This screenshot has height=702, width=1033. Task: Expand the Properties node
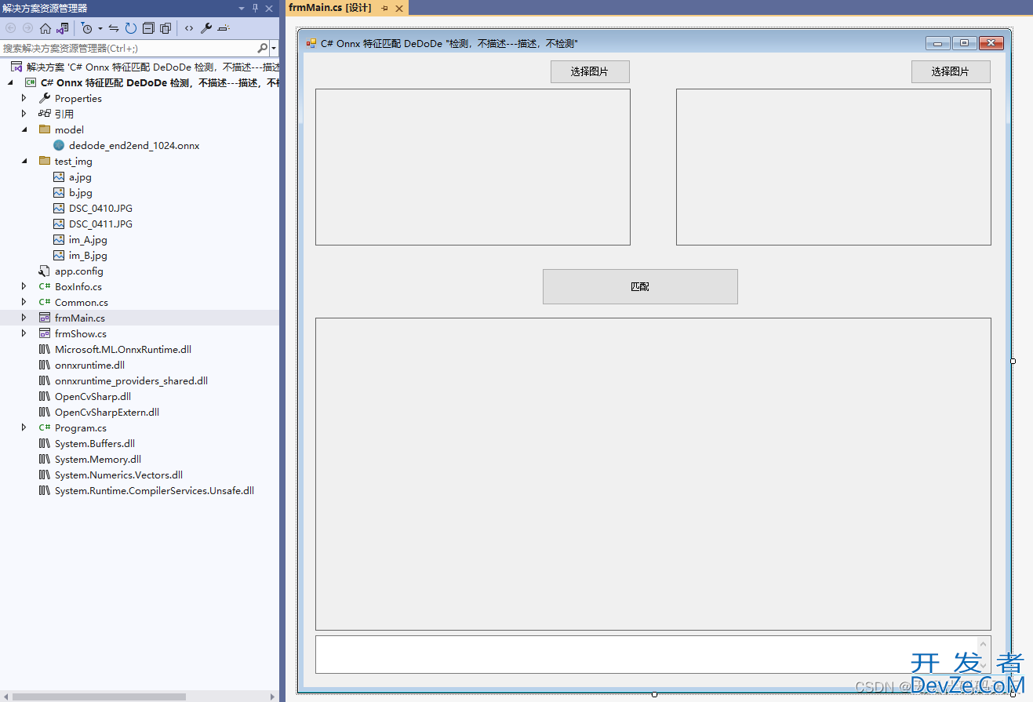(x=24, y=98)
